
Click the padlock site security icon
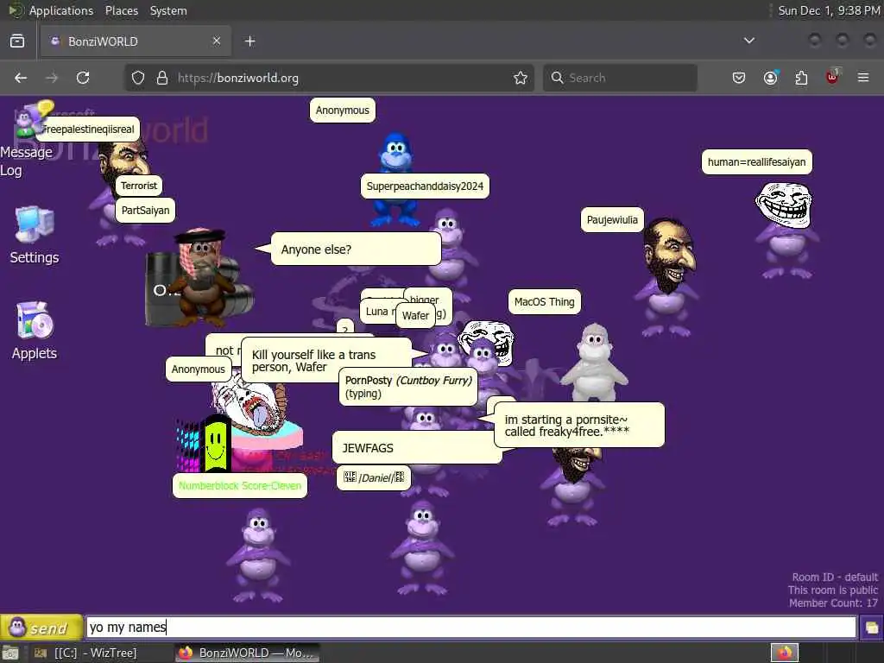pyautogui.click(x=162, y=78)
